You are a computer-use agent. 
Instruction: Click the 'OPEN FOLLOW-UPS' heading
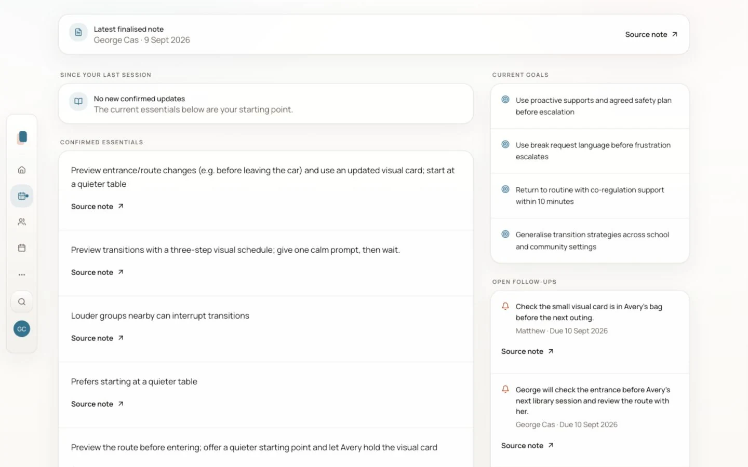point(524,282)
